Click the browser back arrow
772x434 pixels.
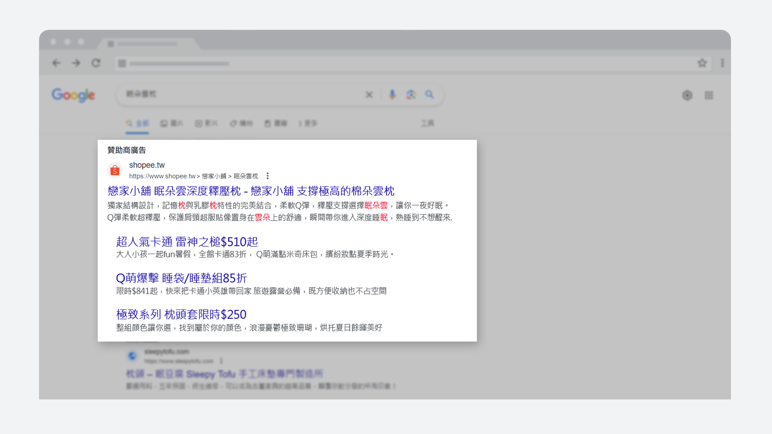coord(56,63)
